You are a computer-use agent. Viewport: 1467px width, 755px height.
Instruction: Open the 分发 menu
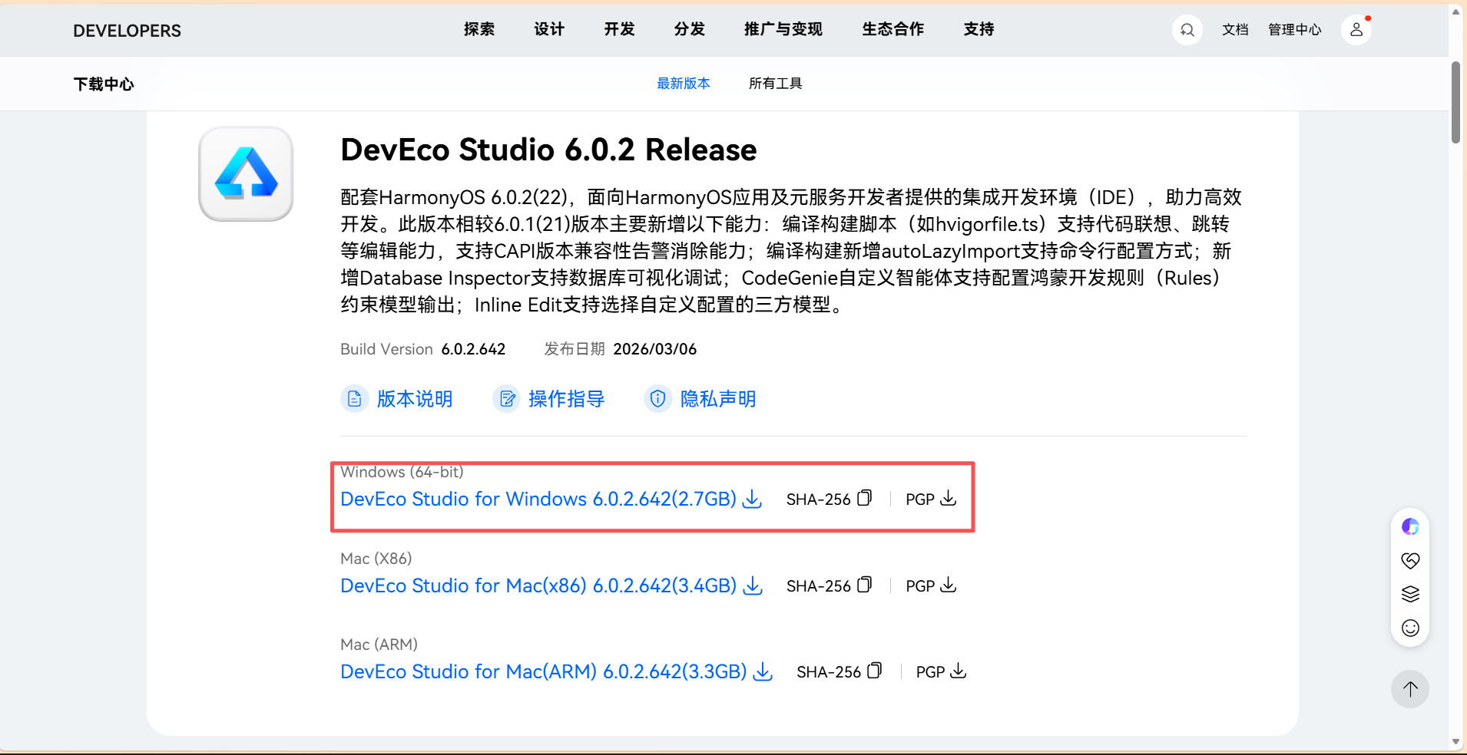690,29
